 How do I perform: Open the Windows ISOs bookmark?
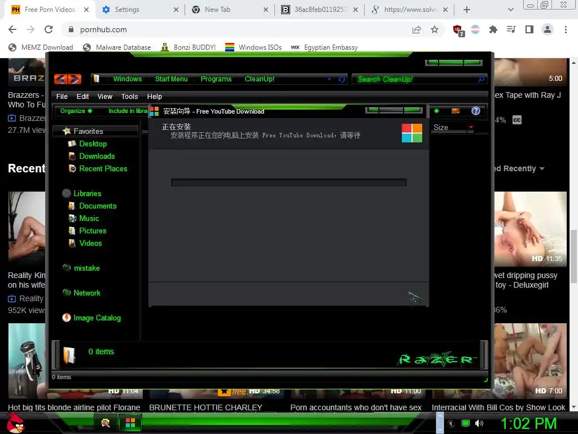(253, 47)
